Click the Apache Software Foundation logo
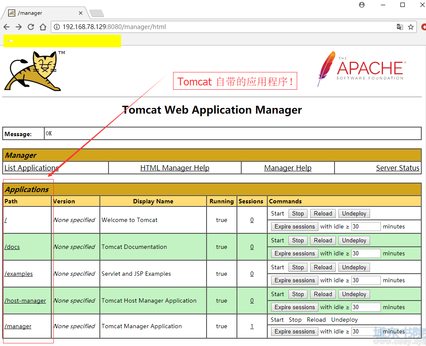This screenshot has height=346, width=426. (362, 69)
